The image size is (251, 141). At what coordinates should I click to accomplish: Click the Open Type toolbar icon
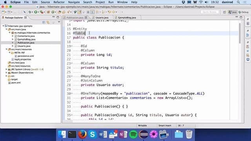click(59, 12)
